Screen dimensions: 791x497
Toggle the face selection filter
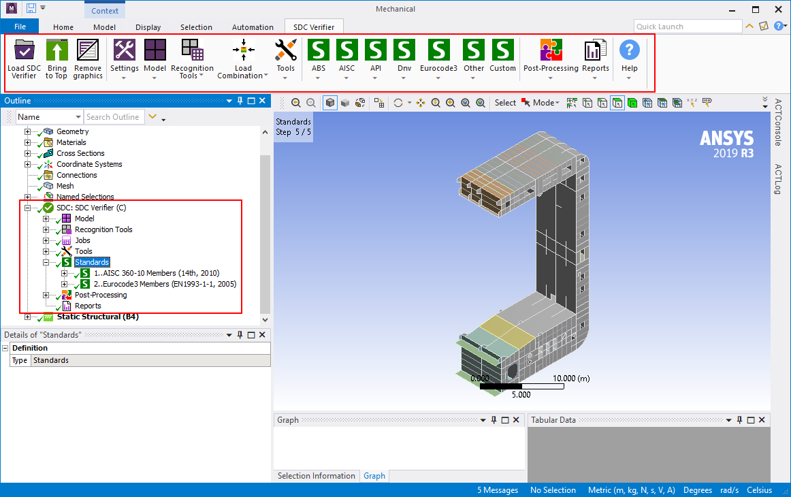(x=617, y=103)
